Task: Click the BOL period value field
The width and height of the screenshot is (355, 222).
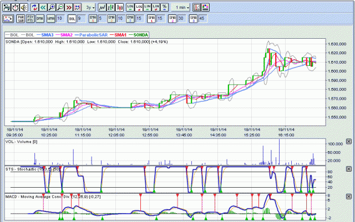Action: tap(81, 18)
